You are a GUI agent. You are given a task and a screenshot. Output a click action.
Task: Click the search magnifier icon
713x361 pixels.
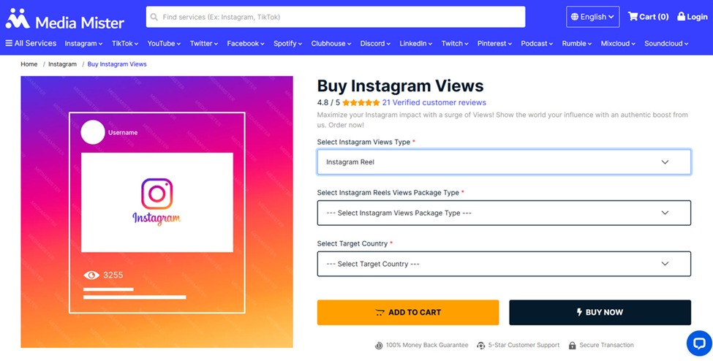click(154, 17)
